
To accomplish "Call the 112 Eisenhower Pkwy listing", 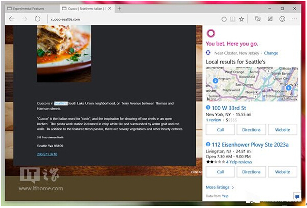I will pos(220,172).
